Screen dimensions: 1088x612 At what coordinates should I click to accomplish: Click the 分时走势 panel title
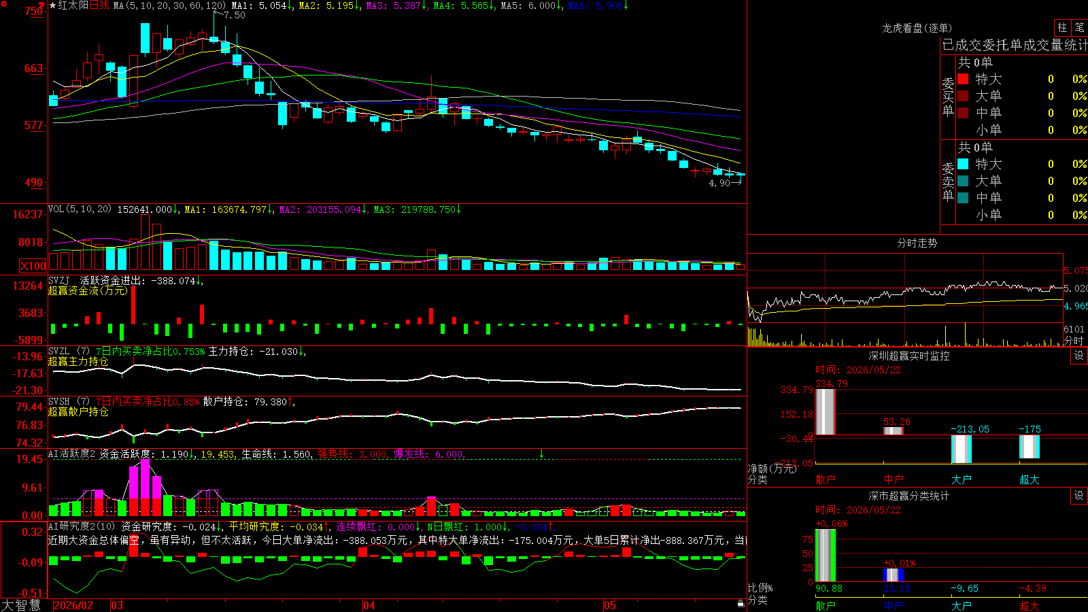point(917,243)
